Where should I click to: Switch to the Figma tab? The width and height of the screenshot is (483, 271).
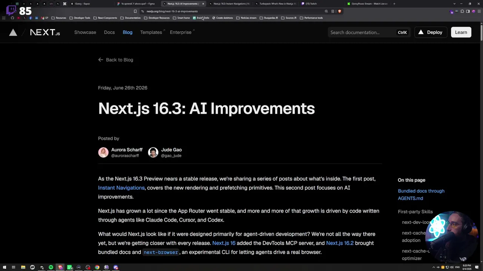tap(137, 4)
